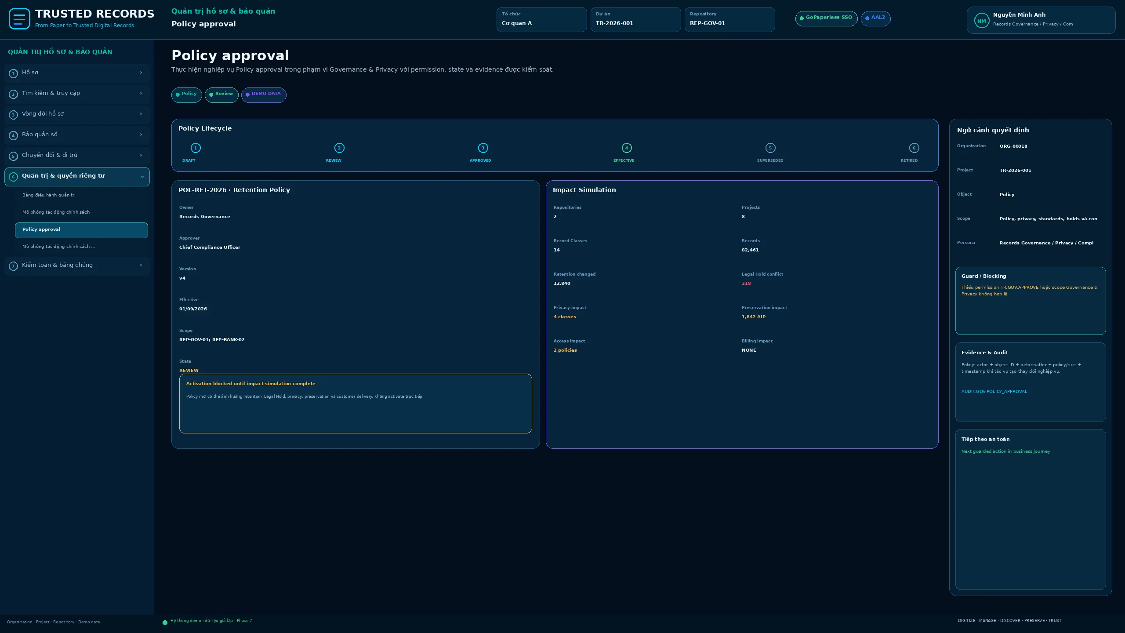Image resolution: width=1125 pixels, height=633 pixels.
Task: Click the DEMO DATA tag chip
Action: click(x=264, y=95)
